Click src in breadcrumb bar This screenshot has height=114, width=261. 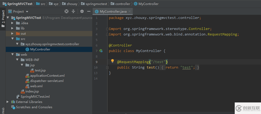[43, 4]
